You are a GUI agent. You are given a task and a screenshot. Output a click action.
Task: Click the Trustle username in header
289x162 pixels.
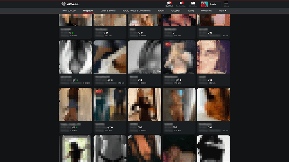[x=213, y=4]
